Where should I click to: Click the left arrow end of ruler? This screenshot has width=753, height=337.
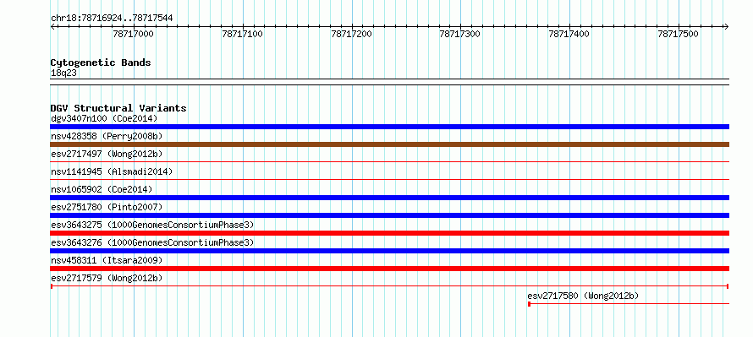52,27
